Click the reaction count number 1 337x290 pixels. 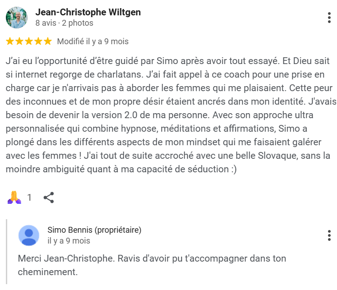pos(29,197)
